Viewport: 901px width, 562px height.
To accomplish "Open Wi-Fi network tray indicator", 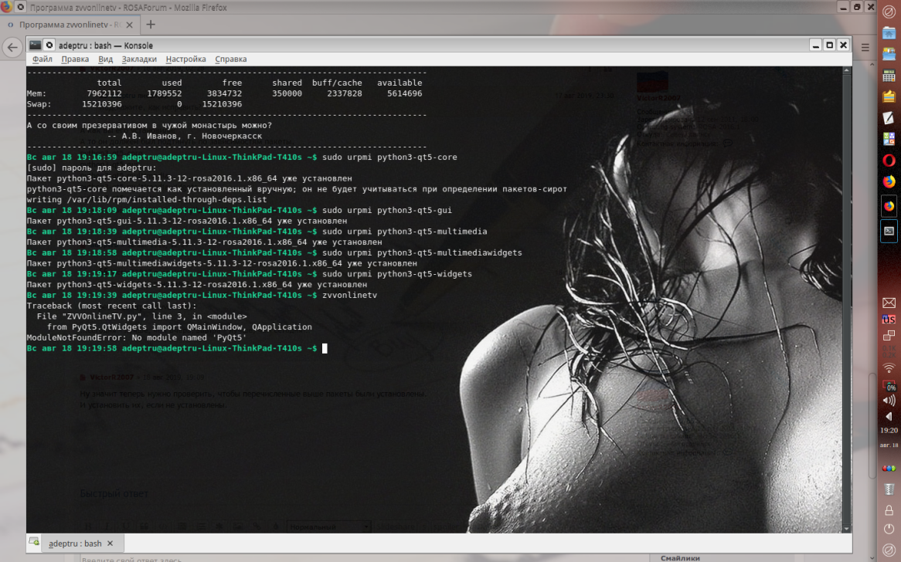I will 889,368.
